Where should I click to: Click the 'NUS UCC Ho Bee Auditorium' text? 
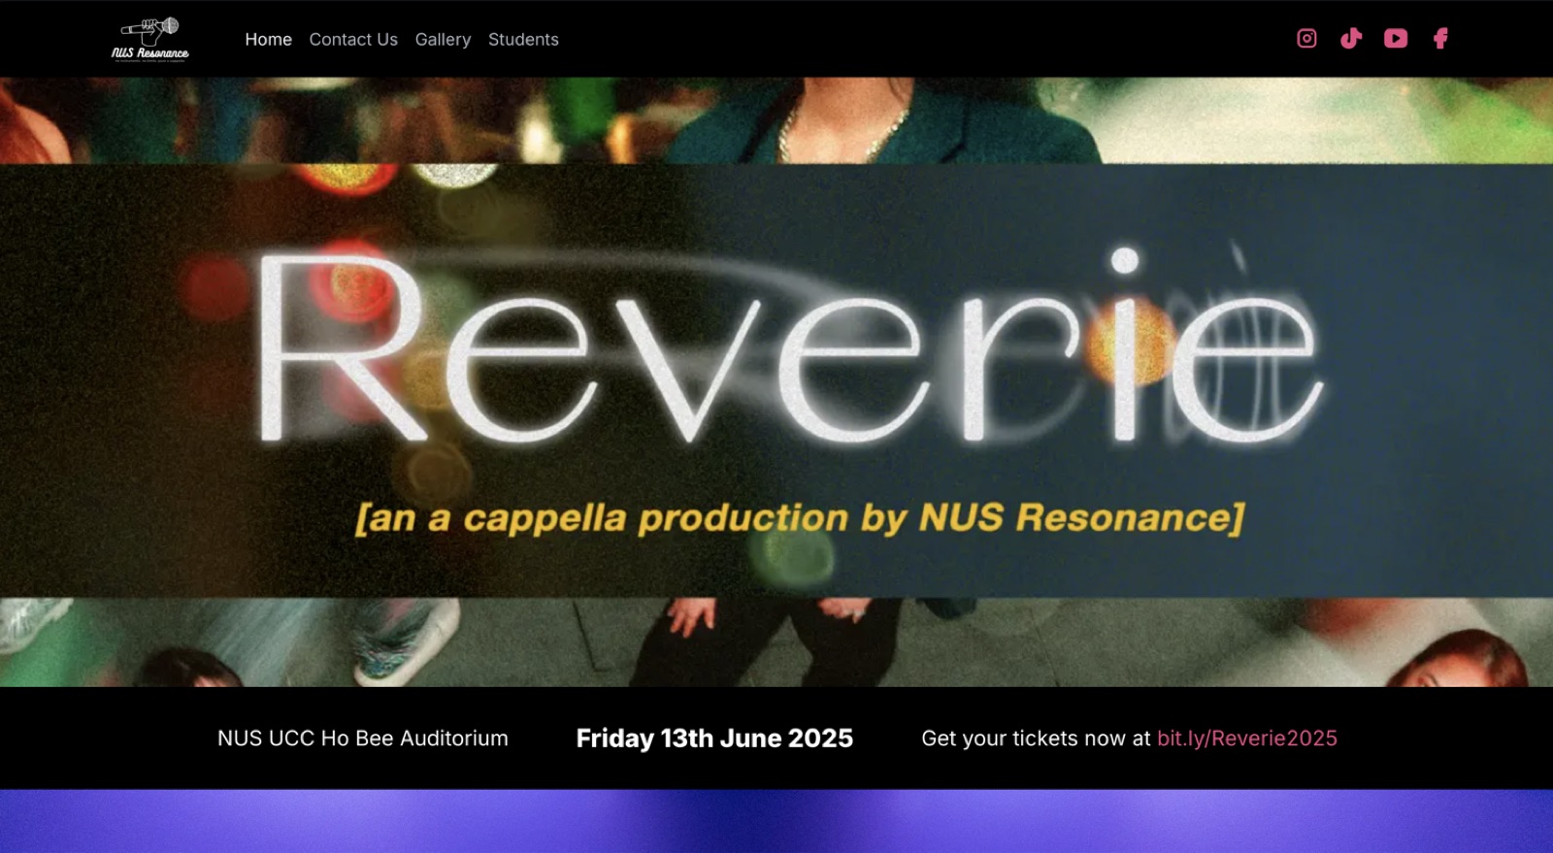click(363, 738)
